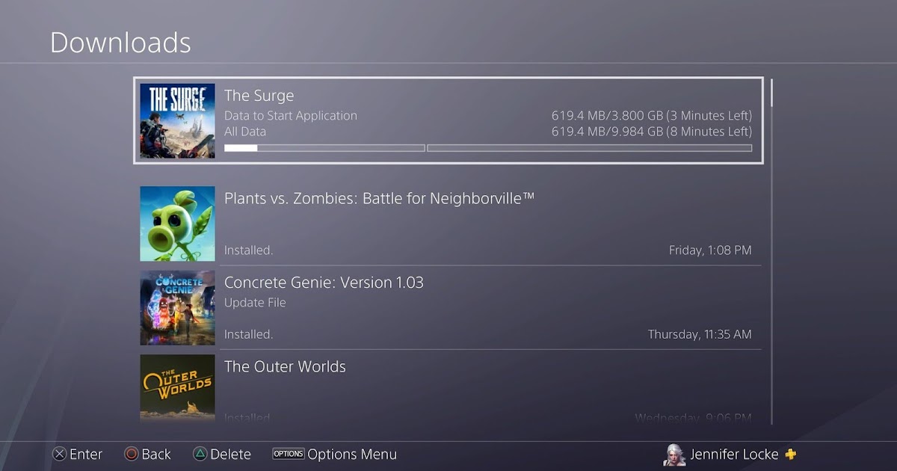Click the downloads list scrollbar
The height and width of the screenshot is (471, 897).
pos(771,250)
